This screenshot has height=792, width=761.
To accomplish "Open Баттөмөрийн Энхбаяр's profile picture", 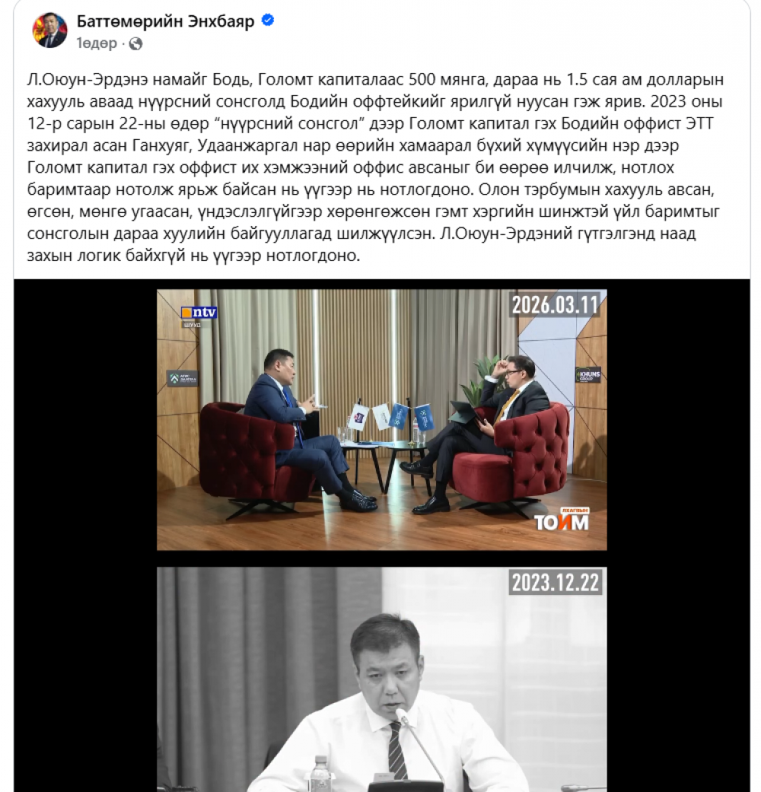I will [49, 30].
